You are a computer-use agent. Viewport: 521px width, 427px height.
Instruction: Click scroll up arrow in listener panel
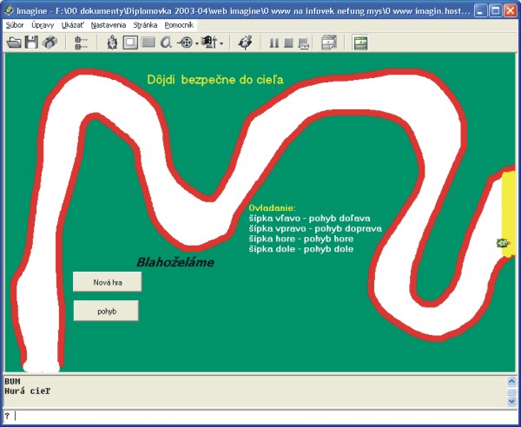point(511,381)
